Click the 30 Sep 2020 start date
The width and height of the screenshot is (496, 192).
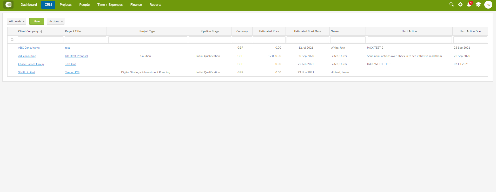306,56
